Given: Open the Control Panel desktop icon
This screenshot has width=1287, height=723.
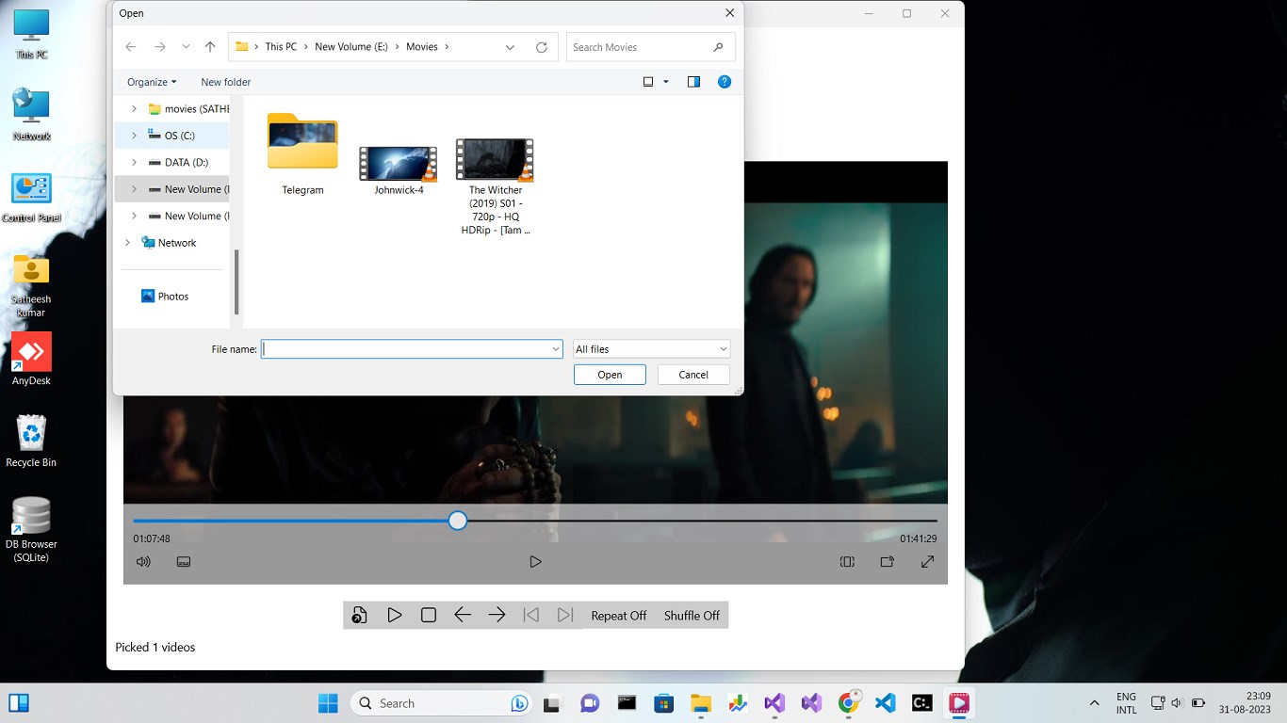Looking at the screenshot, I should click(31, 198).
